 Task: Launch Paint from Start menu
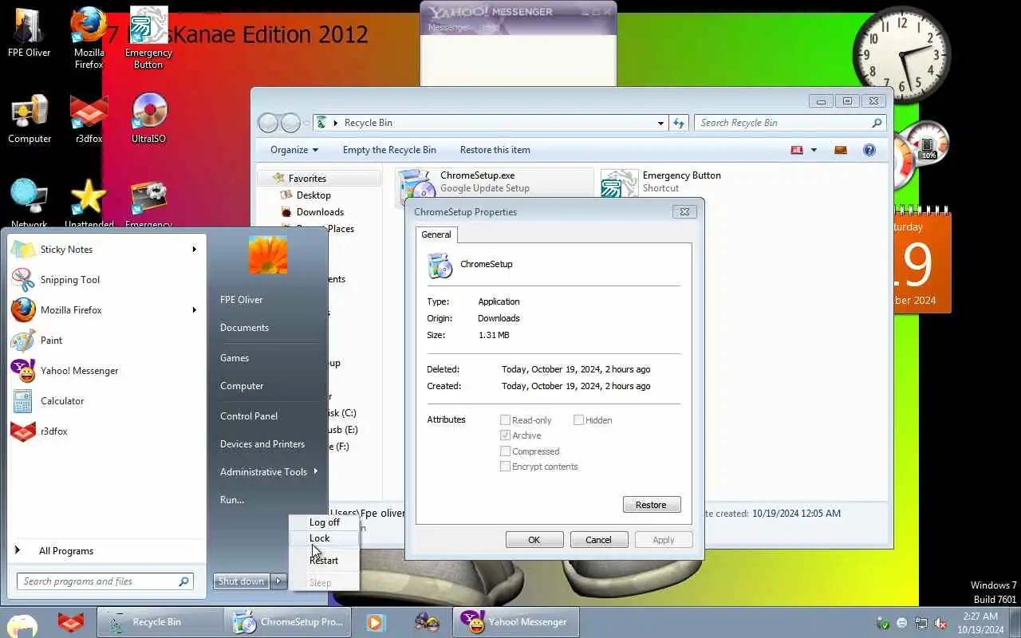click(x=104, y=341)
